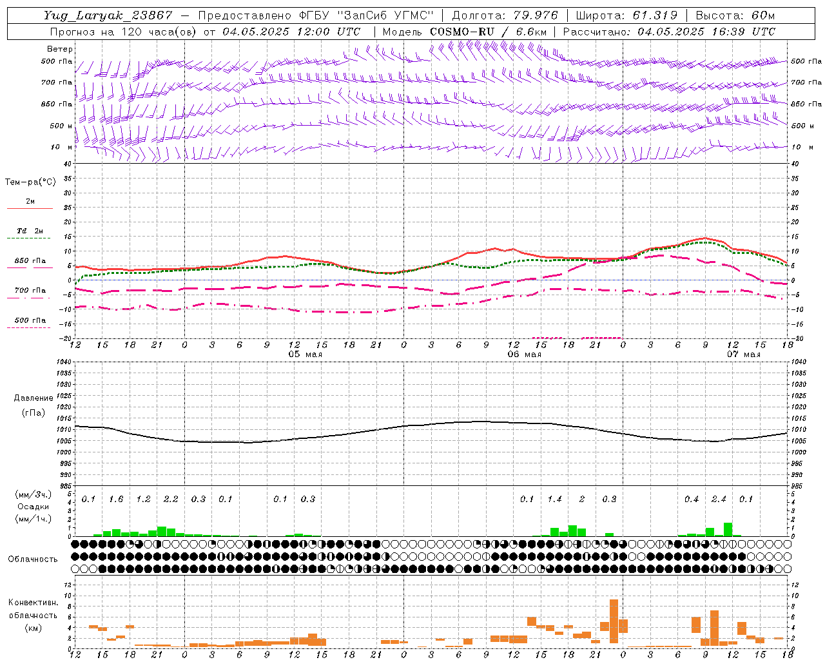825x660 pixels.
Task: Click the '07 мая' date label
Action: 743,354
